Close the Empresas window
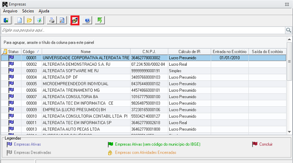The image size is (293, 163). 287,4
